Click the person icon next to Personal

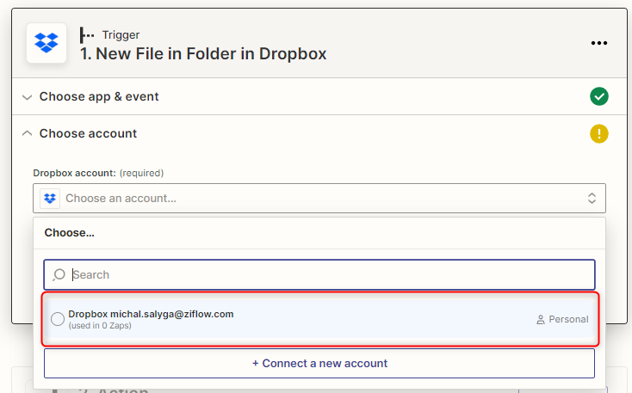[541, 320]
